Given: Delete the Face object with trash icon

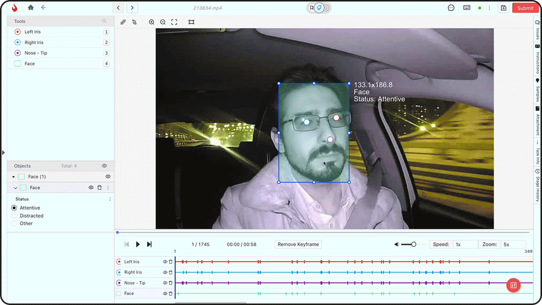Looking at the screenshot, I should click(99, 188).
